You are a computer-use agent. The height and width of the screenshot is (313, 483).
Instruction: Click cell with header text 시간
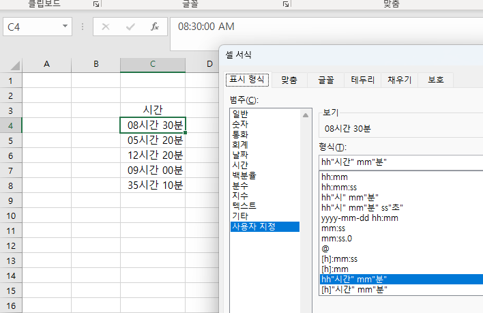[153, 110]
